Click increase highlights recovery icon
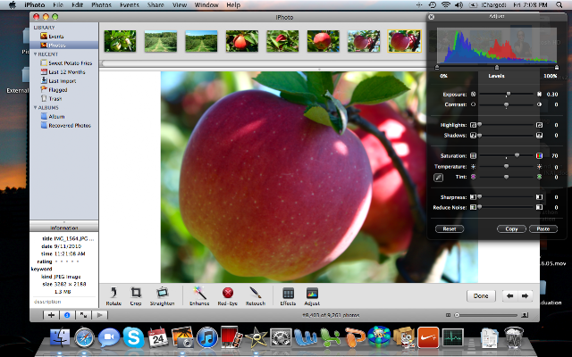The height and width of the screenshot is (357, 572). click(539, 125)
